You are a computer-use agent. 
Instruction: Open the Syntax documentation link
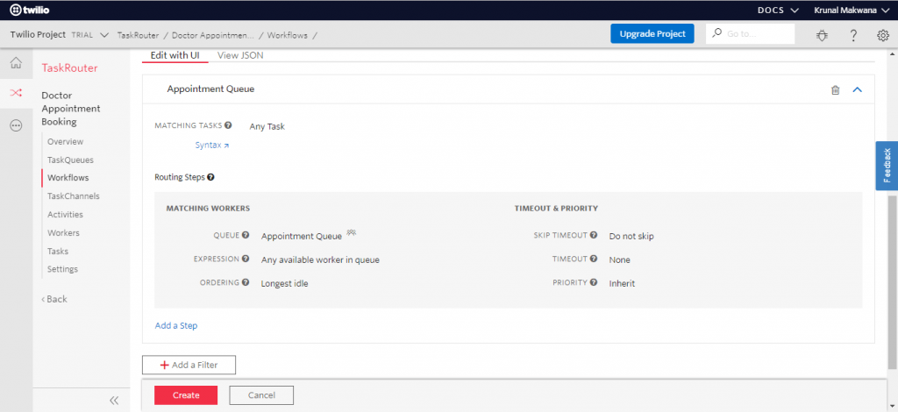tap(212, 146)
